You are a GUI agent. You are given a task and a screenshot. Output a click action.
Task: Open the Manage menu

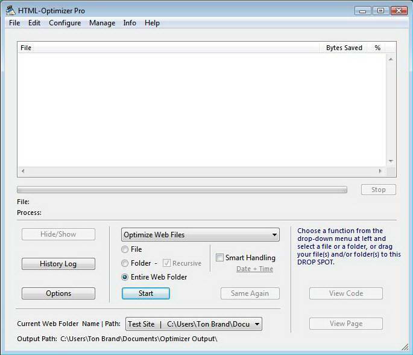102,23
